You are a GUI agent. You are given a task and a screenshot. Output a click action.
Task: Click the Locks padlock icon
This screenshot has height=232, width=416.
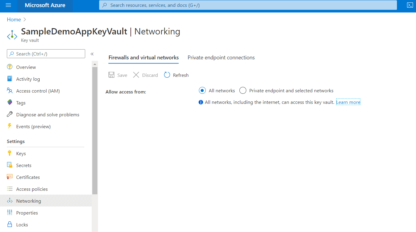click(x=10, y=224)
